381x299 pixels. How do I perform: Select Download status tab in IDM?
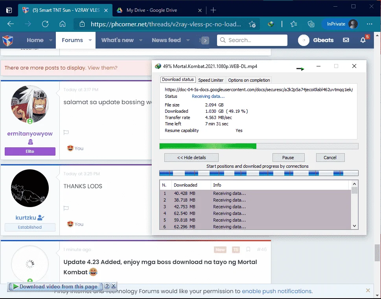click(x=178, y=80)
